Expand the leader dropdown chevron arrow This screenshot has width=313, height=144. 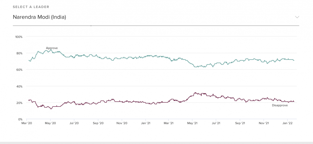(297, 17)
